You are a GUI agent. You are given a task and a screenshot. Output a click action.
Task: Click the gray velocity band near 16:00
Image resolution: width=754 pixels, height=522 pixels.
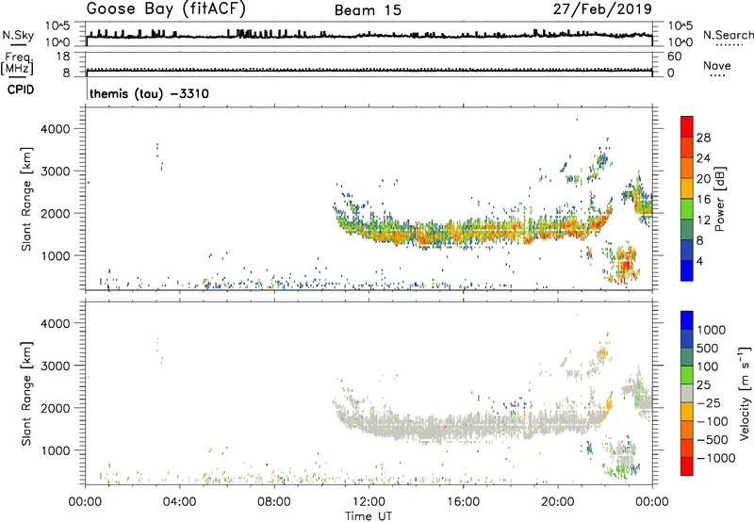[463, 427]
